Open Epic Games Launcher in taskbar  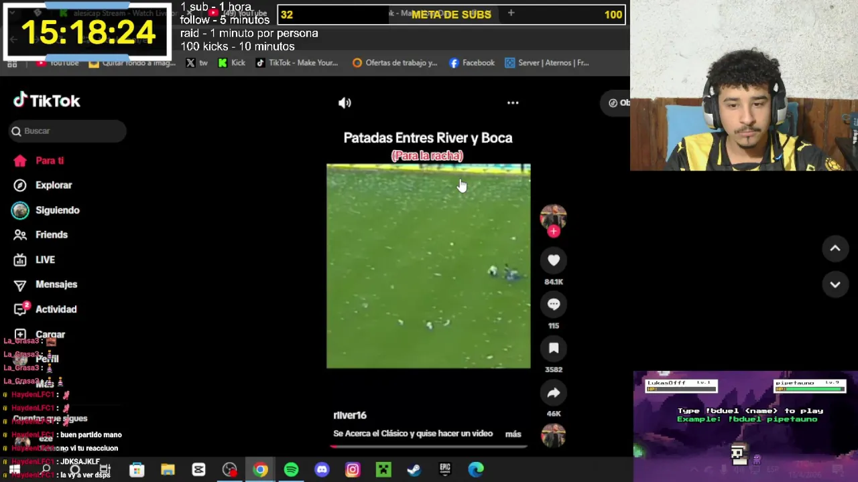(x=445, y=470)
